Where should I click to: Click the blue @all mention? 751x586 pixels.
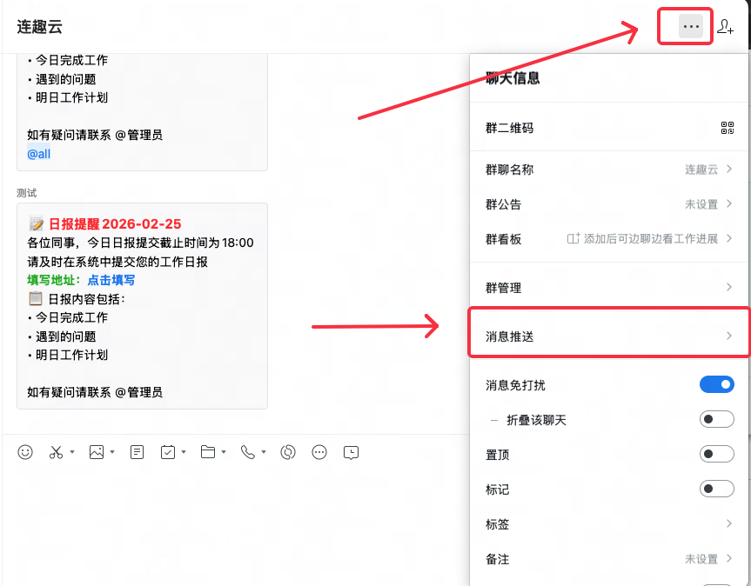click(39, 154)
